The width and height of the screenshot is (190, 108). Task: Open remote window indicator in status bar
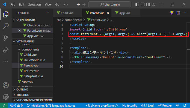[4, 105]
